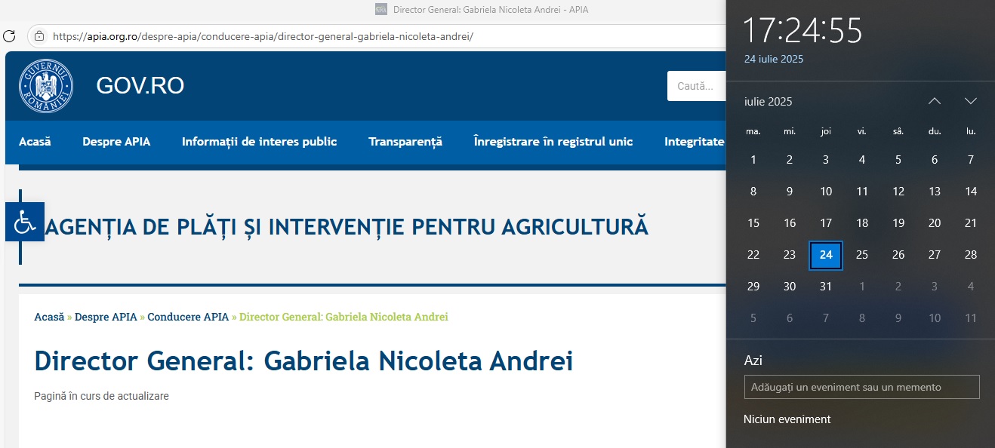Click the browser address bar URL
This screenshot has width=995, height=448.
[x=263, y=35]
